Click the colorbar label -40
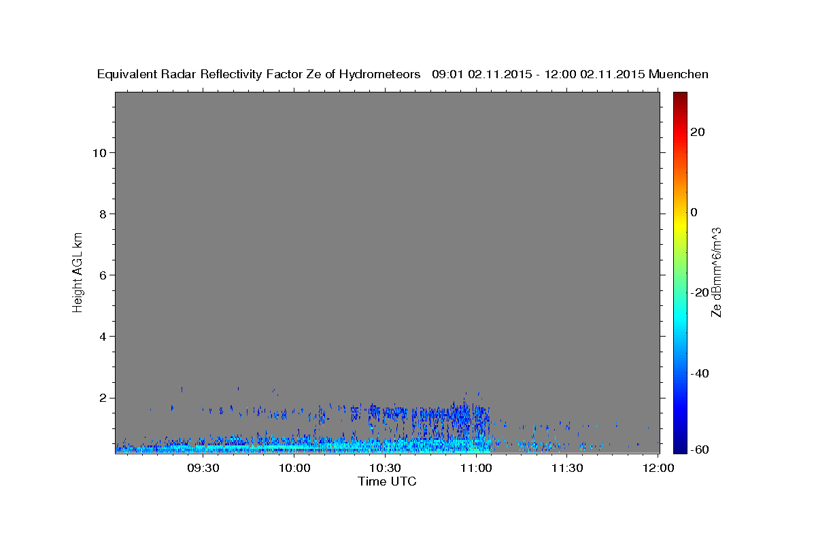Viewport: 816px width, 544px height. (700, 373)
